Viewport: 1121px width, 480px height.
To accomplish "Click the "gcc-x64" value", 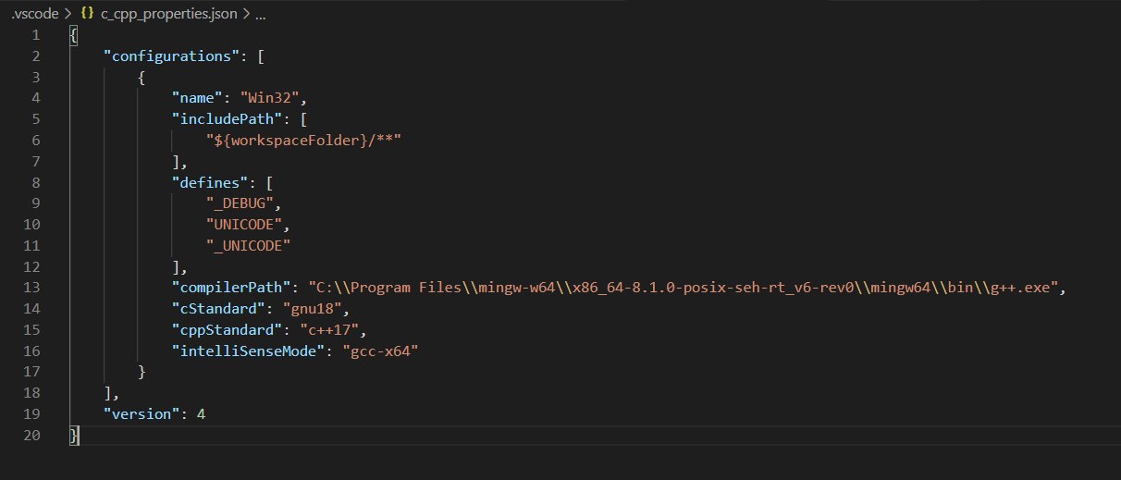I will pos(382,351).
